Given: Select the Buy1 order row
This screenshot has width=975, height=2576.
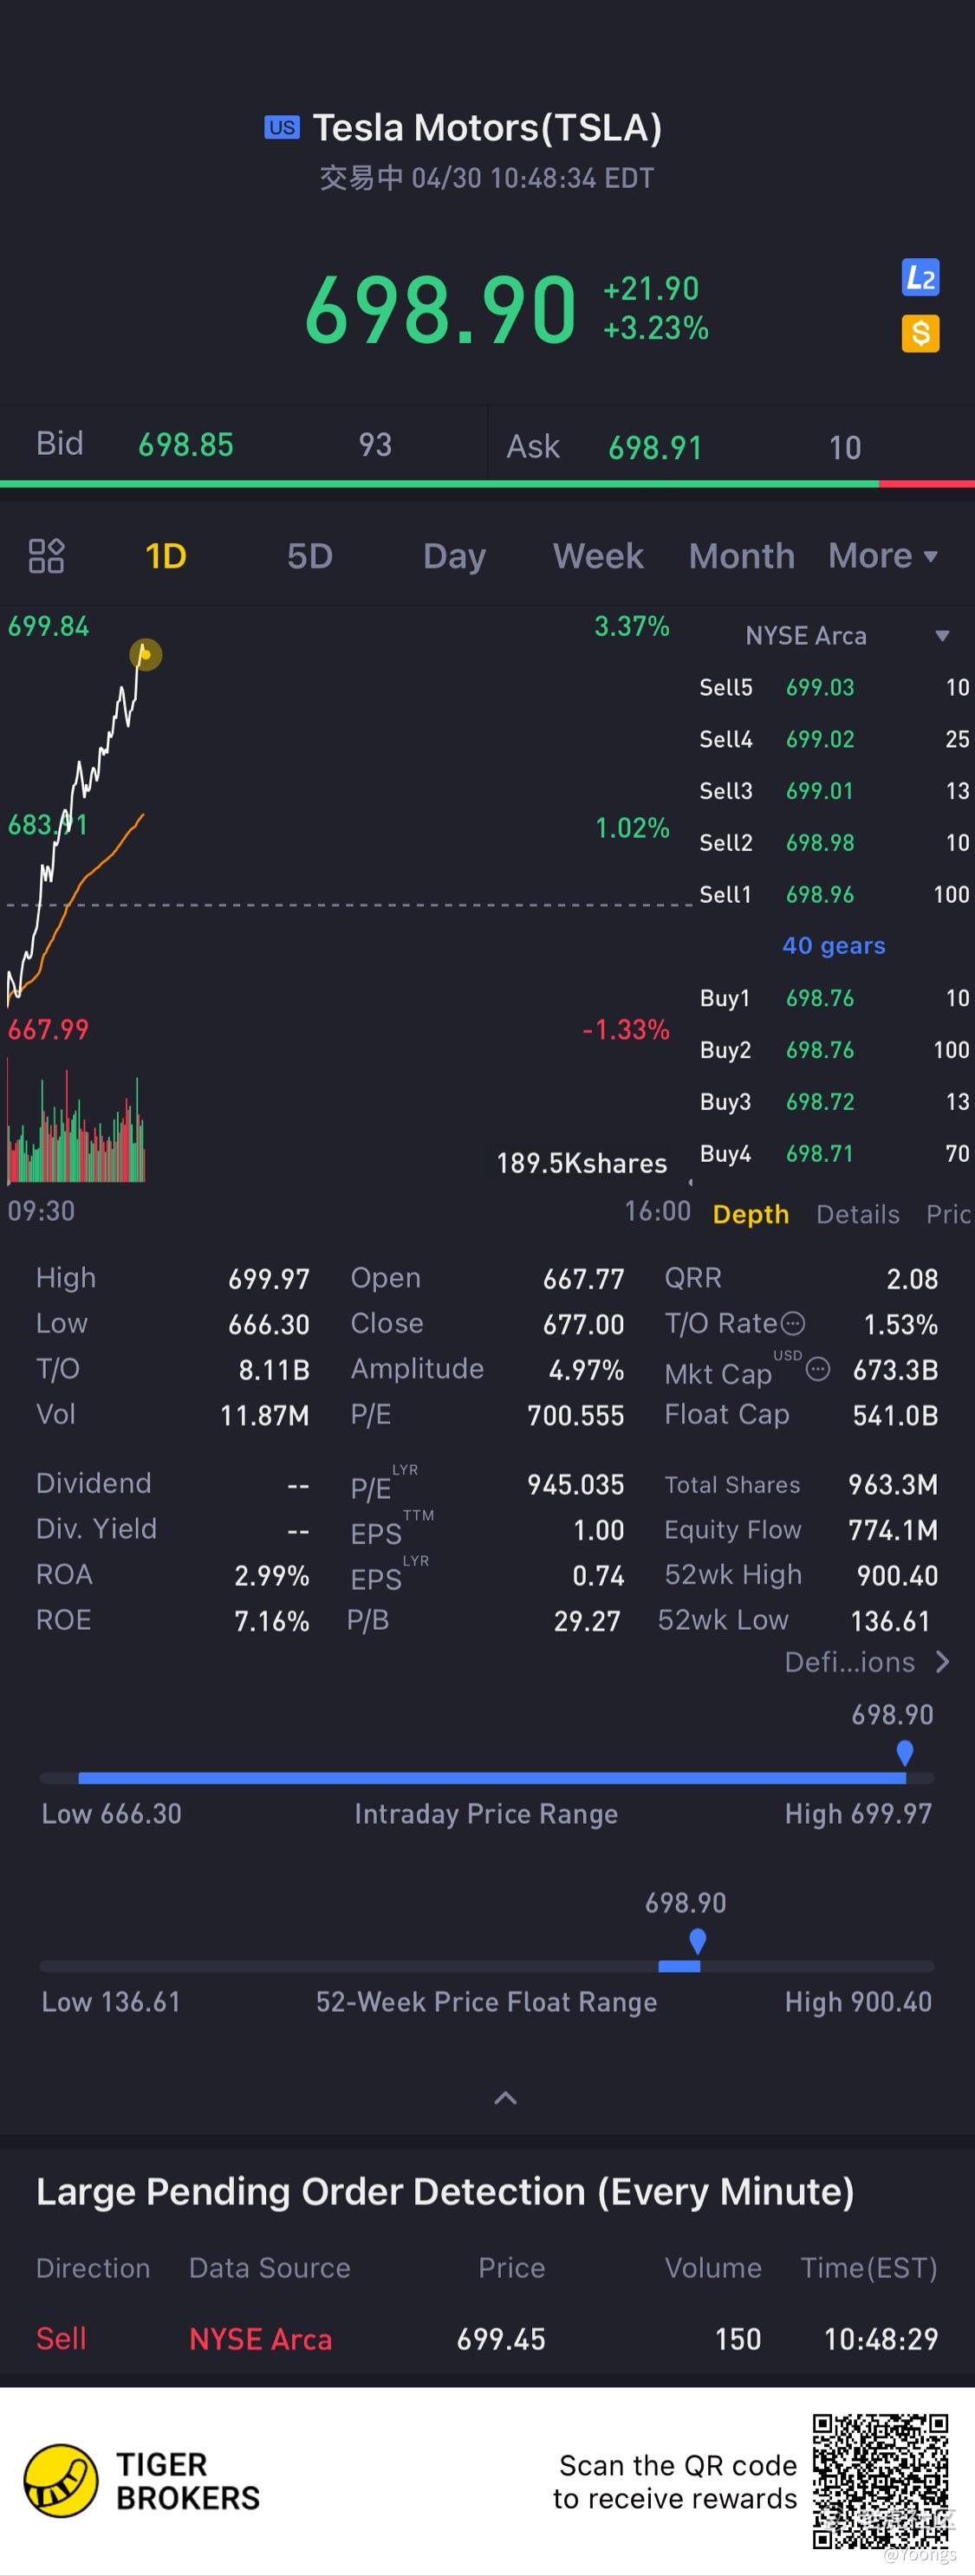Looking at the screenshot, I should tap(834, 998).
